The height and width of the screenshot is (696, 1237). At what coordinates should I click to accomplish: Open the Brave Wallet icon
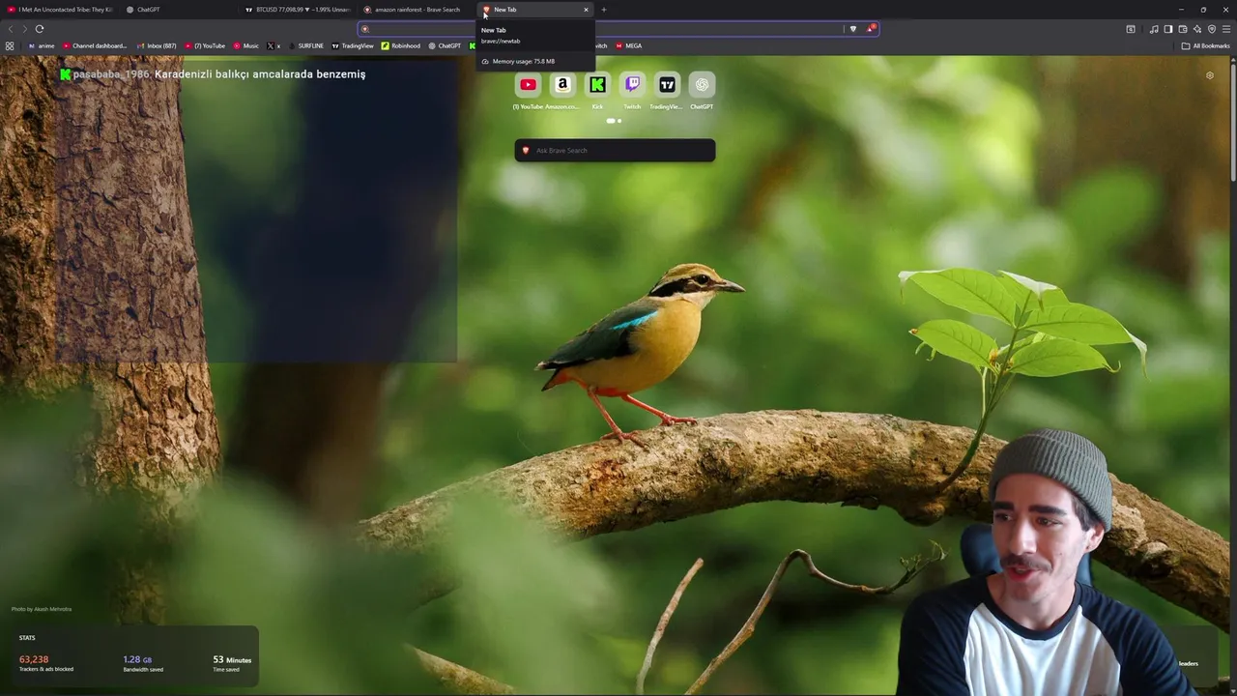(1183, 29)
